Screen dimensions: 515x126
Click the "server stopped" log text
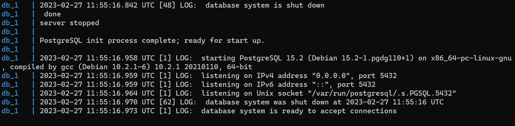69,23
